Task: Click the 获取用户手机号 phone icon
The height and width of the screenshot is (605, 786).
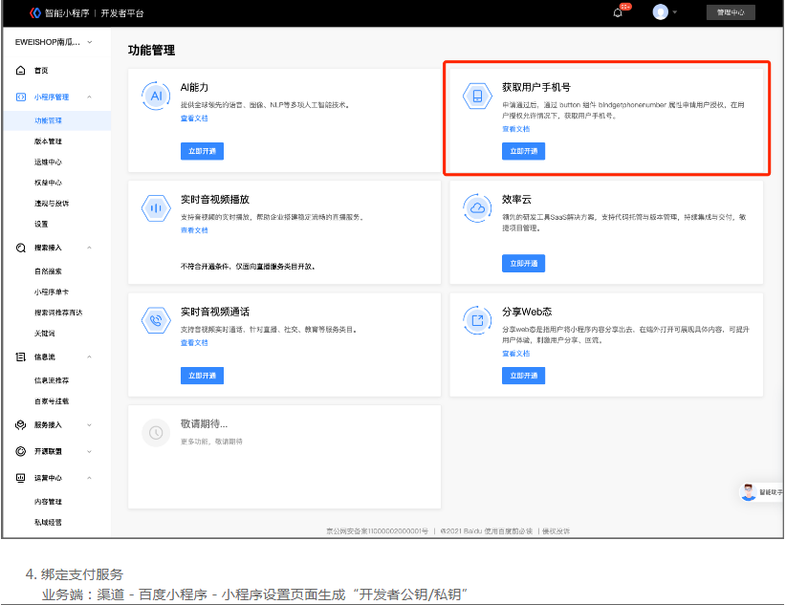Action: pyautogui.click(x=476, y=97)
